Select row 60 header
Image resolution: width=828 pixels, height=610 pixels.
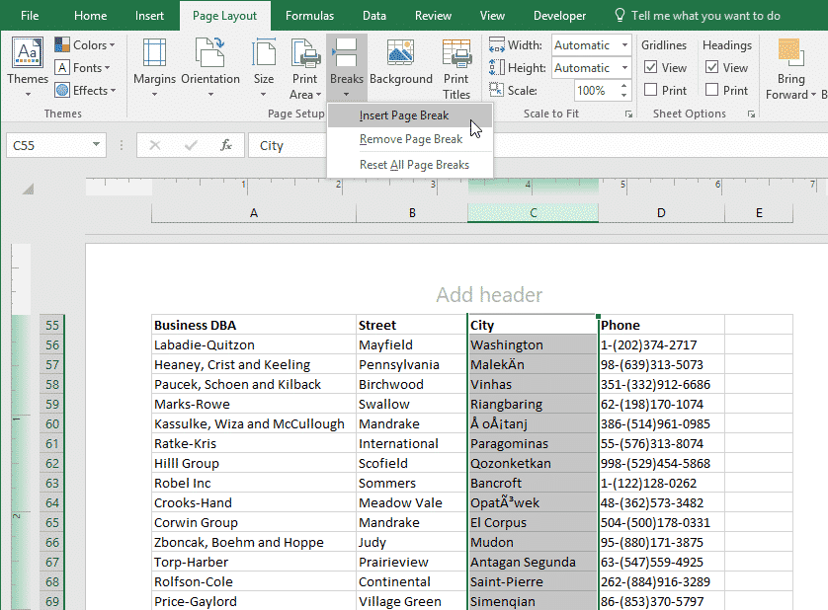pos(51,423)
